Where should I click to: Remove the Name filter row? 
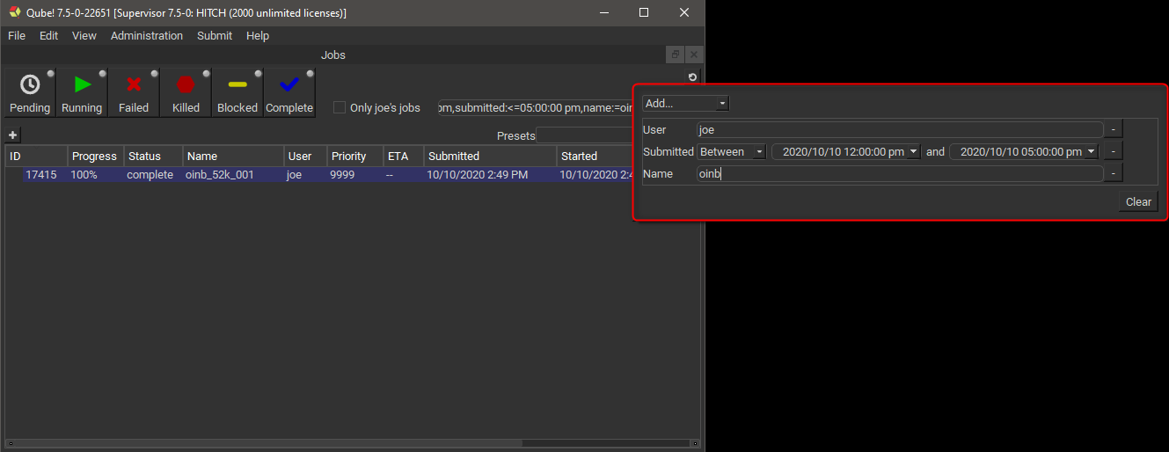click(1113, 174)
